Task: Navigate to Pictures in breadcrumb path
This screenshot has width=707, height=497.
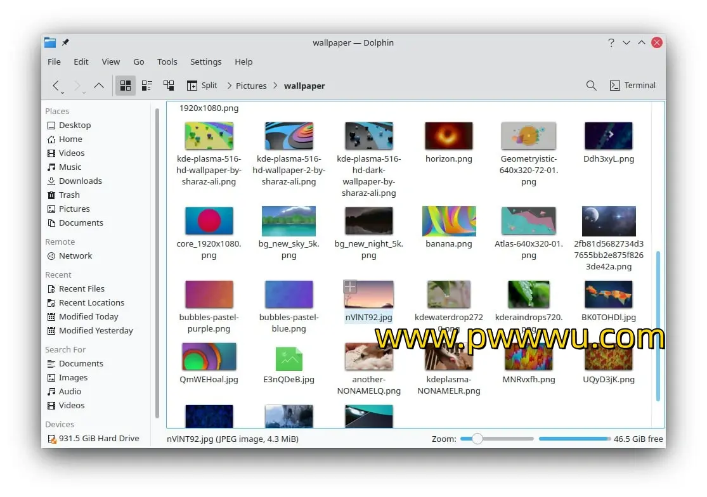Action: coord(251,86)
